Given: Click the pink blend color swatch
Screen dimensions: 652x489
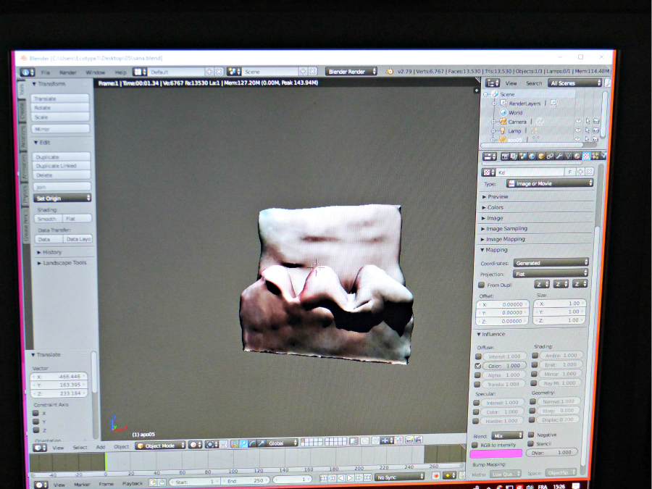Looking at the screenshot, I should 497,453.
